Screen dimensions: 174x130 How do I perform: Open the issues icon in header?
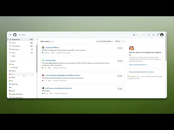tap(149, 35)
